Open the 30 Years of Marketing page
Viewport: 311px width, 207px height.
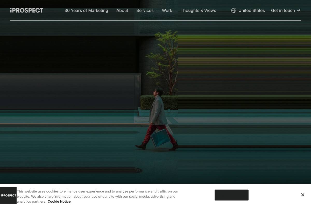86,10
